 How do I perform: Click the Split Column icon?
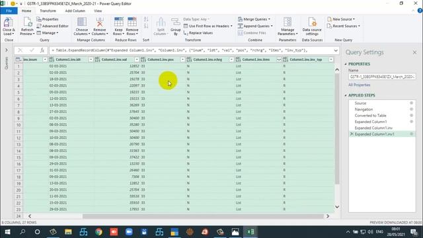[161, 22]
